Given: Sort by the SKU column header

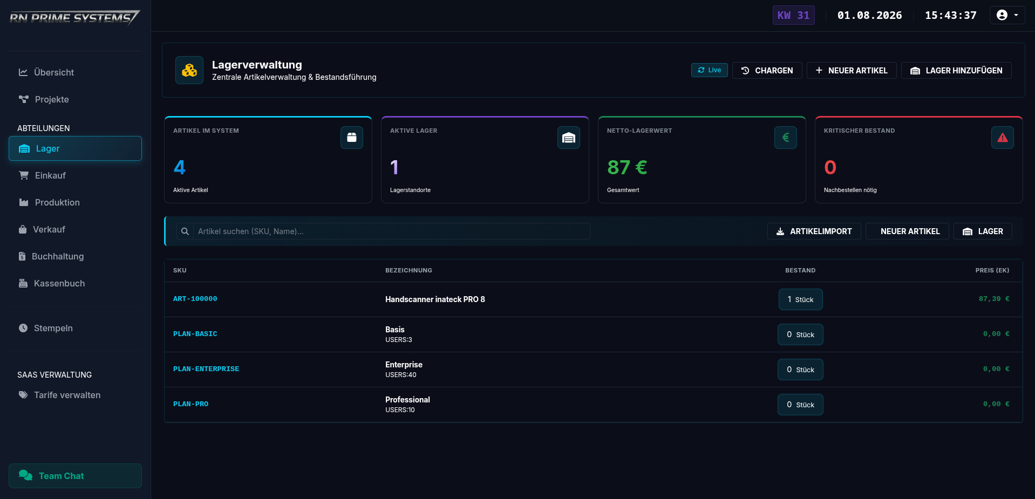Looking at the screenshot, I should pos(180,270).
